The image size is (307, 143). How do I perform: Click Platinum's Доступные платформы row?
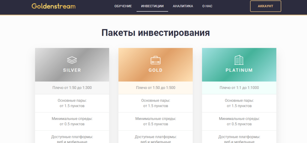239,138
